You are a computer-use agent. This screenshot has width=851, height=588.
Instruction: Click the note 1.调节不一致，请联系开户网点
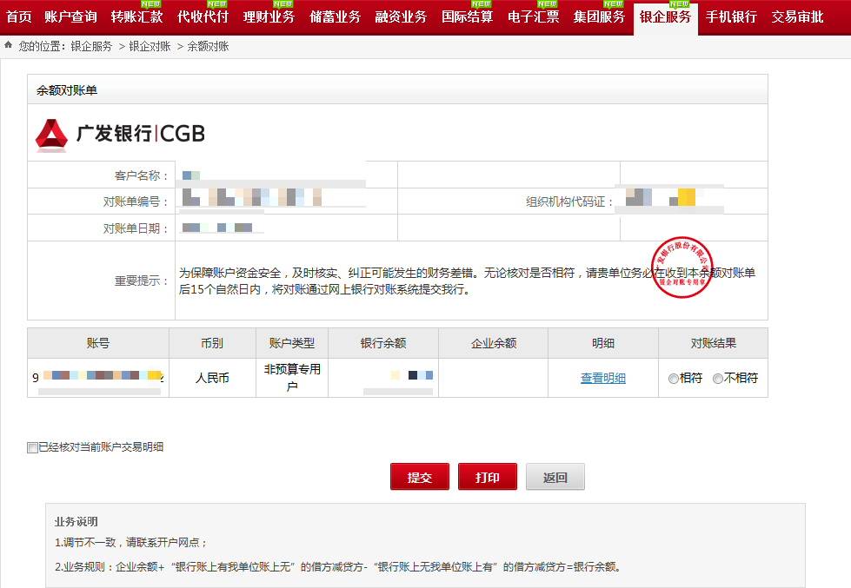tap(130, 543)
